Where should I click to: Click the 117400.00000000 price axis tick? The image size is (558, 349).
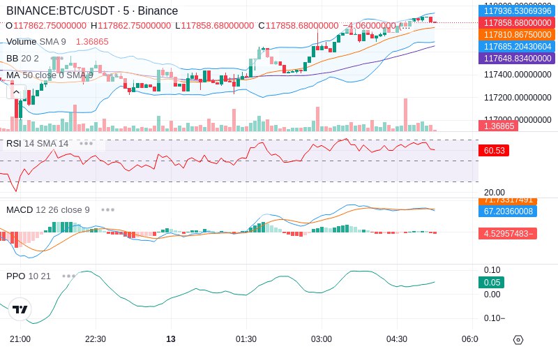(x=518, y=75)
